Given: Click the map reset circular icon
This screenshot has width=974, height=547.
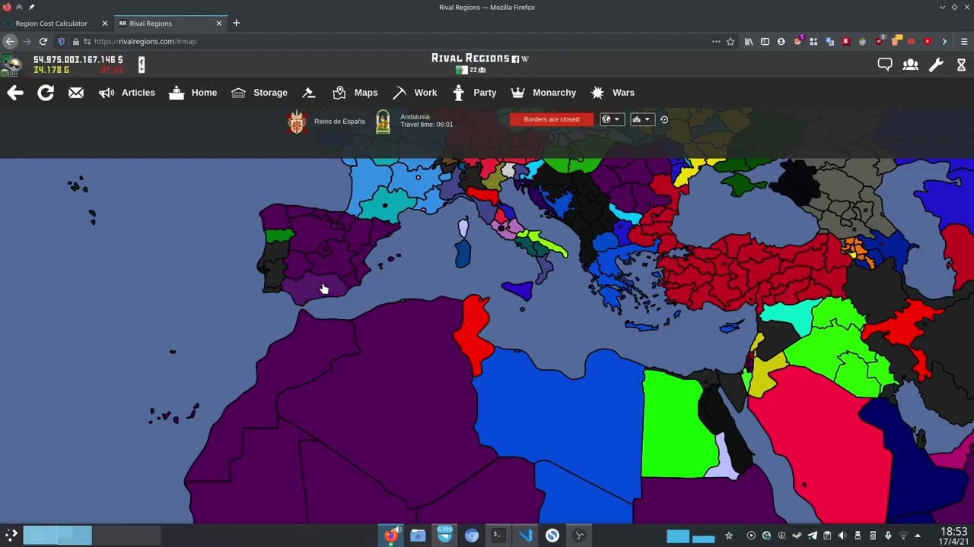Looking at the screenshot, I should (664, 119).
